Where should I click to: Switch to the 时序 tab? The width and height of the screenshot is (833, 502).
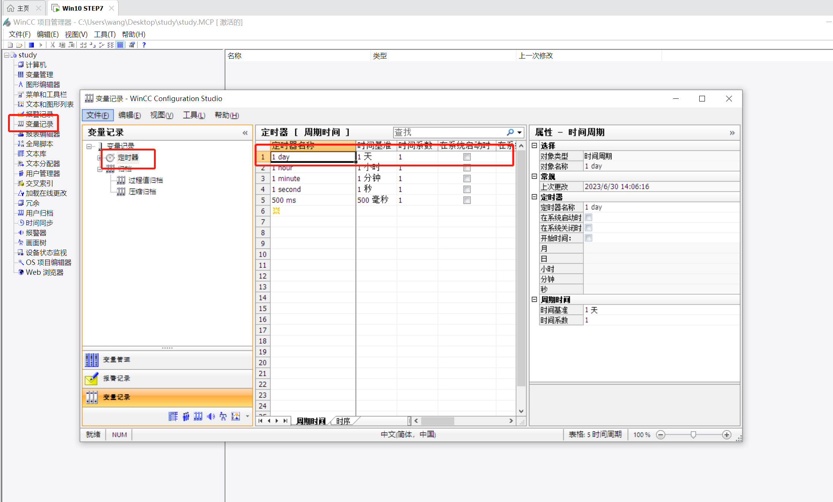tap(343, 421)
